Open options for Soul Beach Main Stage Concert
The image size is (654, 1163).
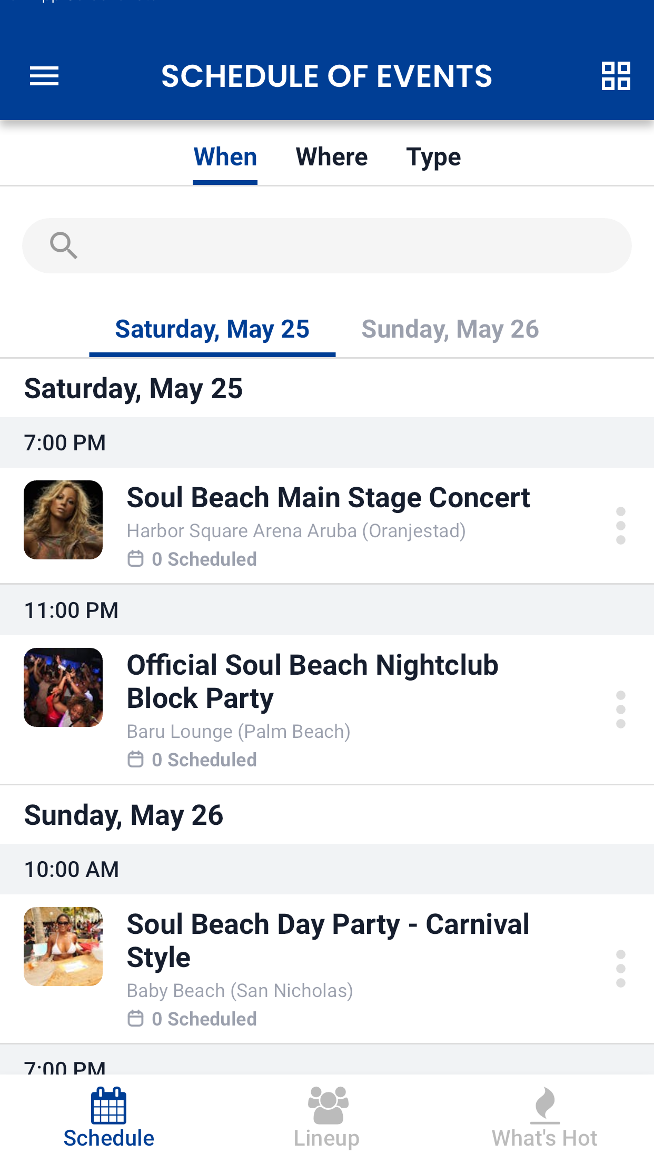pyautogui.click(x=621, y=526)
